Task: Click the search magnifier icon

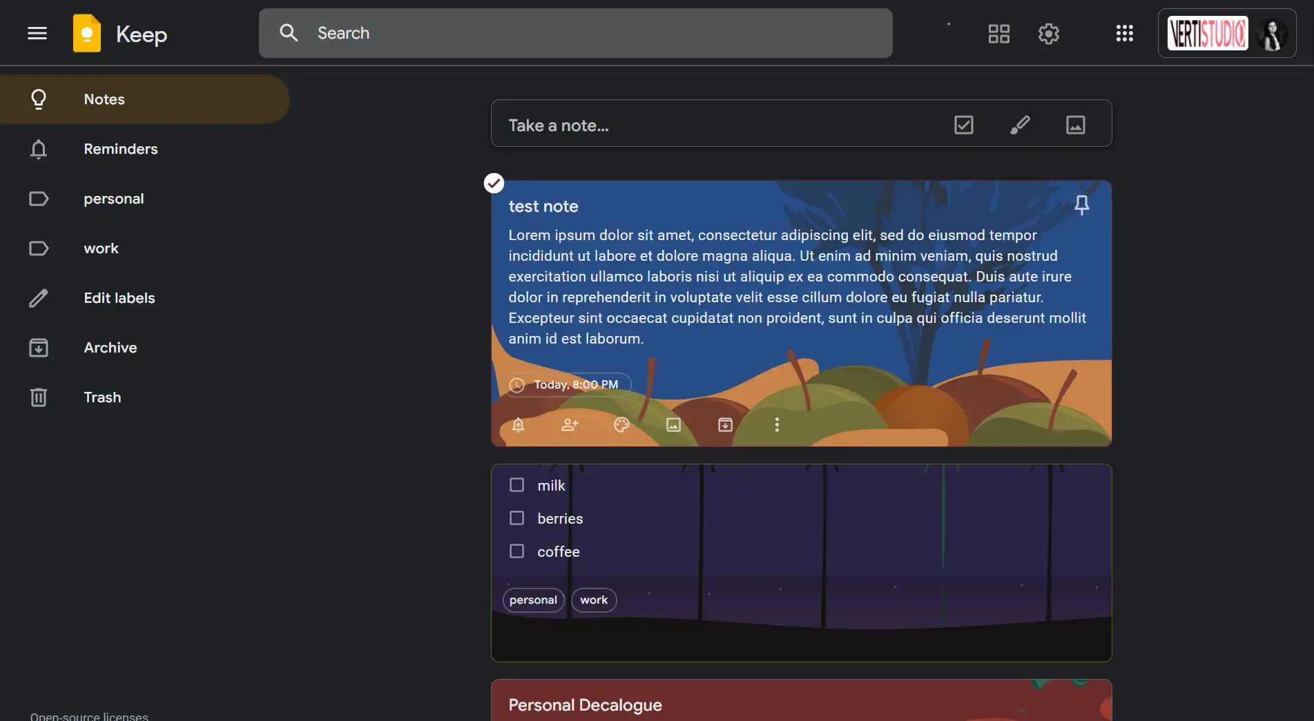Action: (289, 33)
